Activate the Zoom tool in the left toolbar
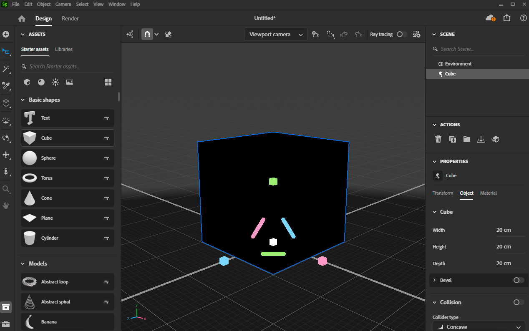 point(6,189)
